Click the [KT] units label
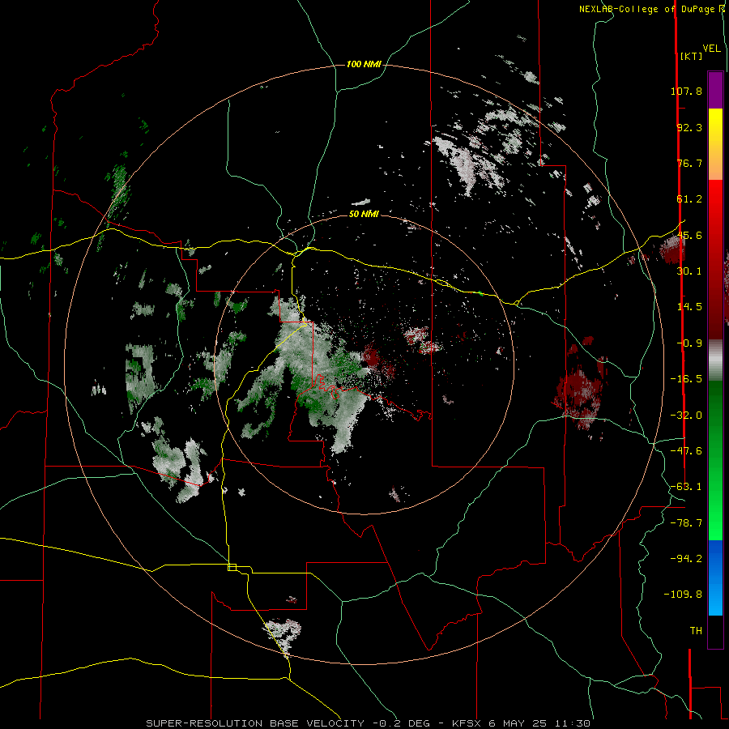The image size is (729, 729). click(691, 56)
